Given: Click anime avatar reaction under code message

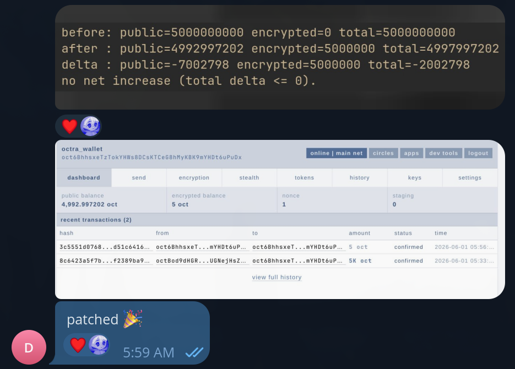Looking at the screenshot, I should pyautogui.click(x=90, y=126).
